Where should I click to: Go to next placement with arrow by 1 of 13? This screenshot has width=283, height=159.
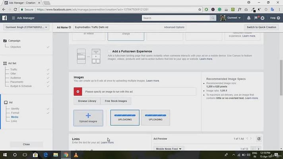[x=258, y=149]
